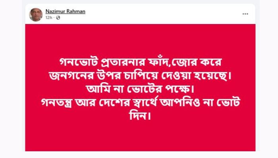Click the word আপনিও in the fourth line

(x=180, y=102)
